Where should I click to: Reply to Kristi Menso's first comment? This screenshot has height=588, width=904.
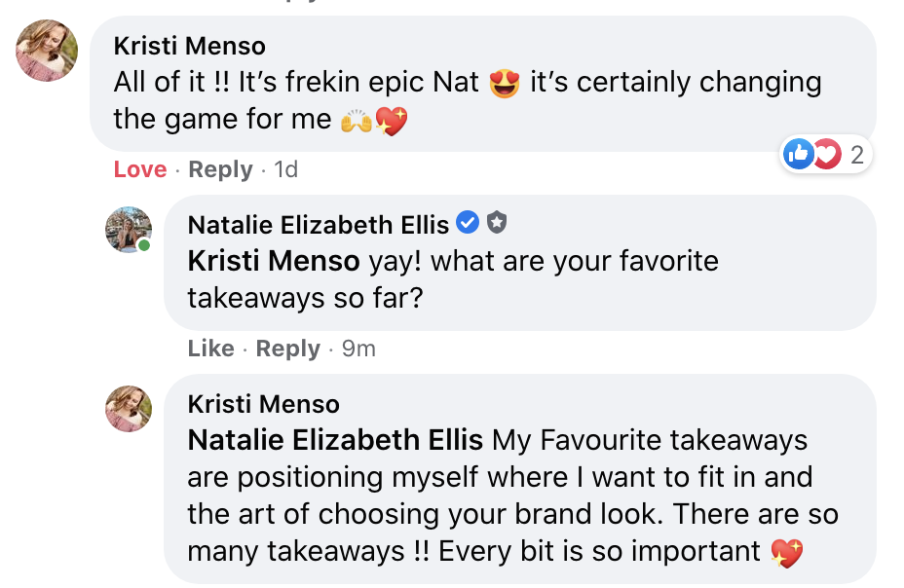pos(220,169)
